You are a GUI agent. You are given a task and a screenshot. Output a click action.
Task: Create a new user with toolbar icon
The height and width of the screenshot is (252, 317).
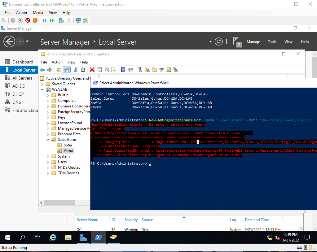pos(140,70)
